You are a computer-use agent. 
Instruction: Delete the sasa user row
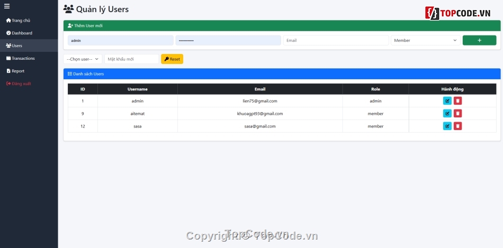click(x=458, y=126)
